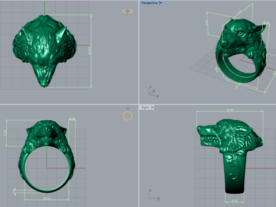Click the 33.00 dimension atop the Right viewport

(230, 110)
